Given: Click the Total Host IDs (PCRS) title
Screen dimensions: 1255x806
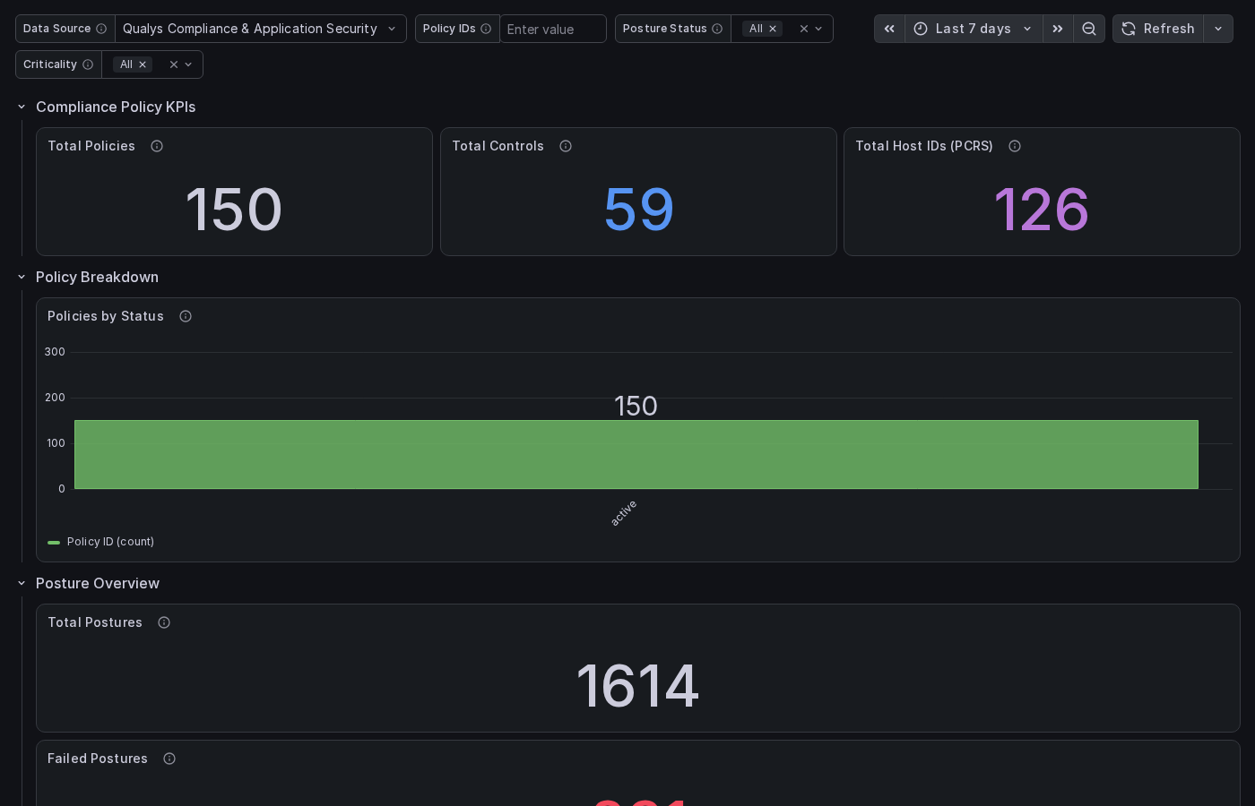Looking at the screenshot, I should 924,146.
